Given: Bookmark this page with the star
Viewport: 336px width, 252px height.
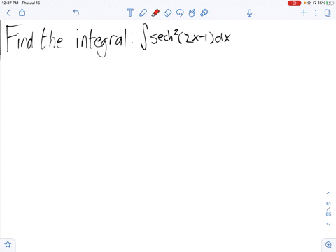Looking at the screenshot, I should [8, 244].
